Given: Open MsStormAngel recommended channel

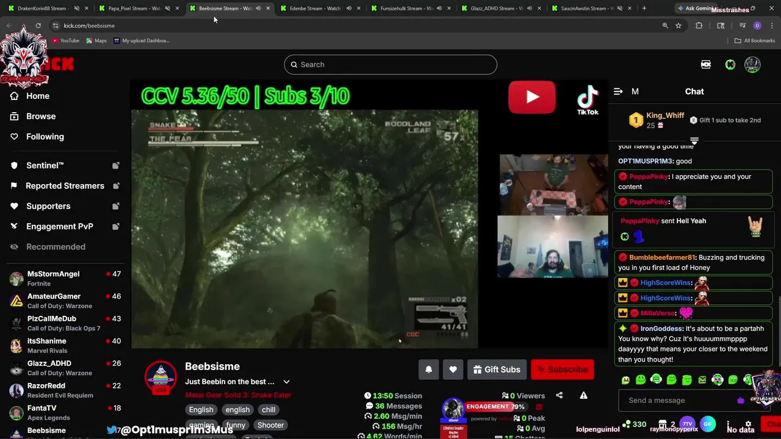Looking at the screenshot, I should click(x=65, y=279).
